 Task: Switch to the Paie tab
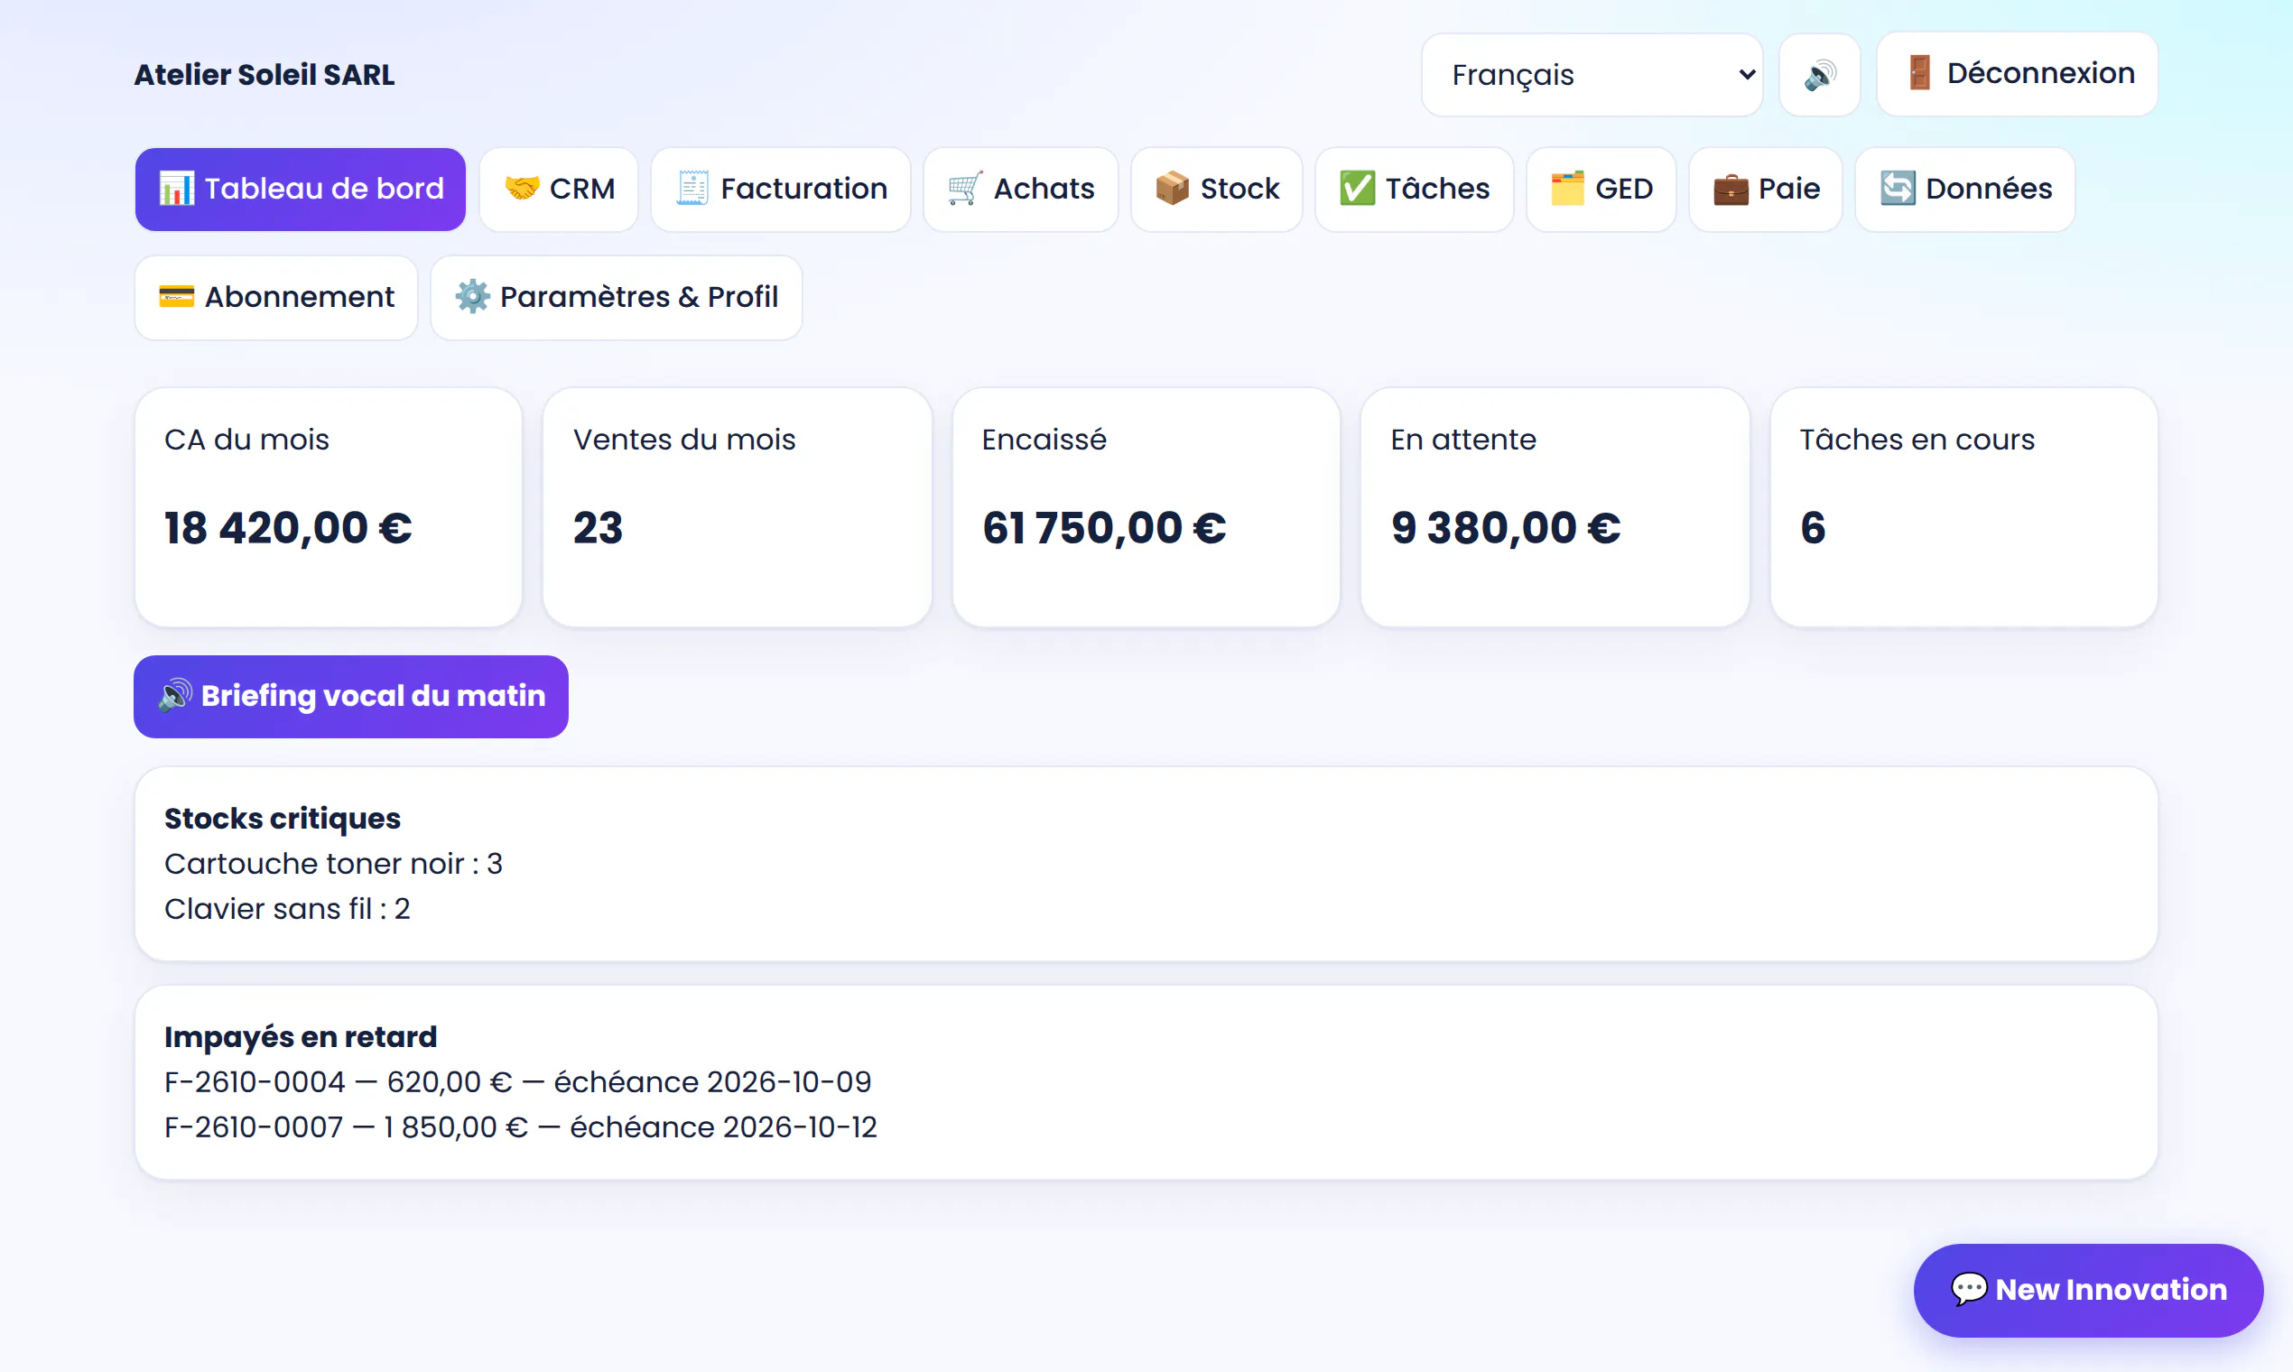[x=1765, y=189]
